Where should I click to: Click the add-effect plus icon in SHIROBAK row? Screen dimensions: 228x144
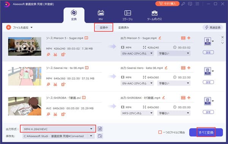tap(189, 98)
